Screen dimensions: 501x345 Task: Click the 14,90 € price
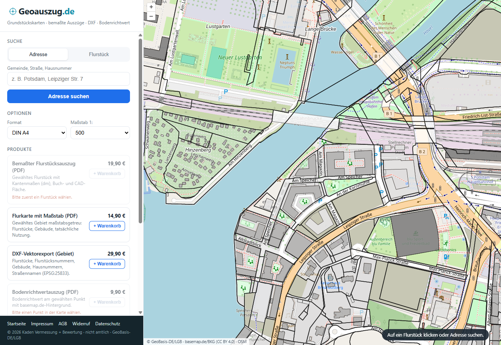[116, 216]
